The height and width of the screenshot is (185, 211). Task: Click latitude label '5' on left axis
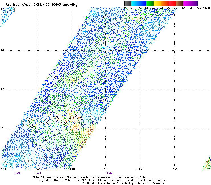click(2, 128)
